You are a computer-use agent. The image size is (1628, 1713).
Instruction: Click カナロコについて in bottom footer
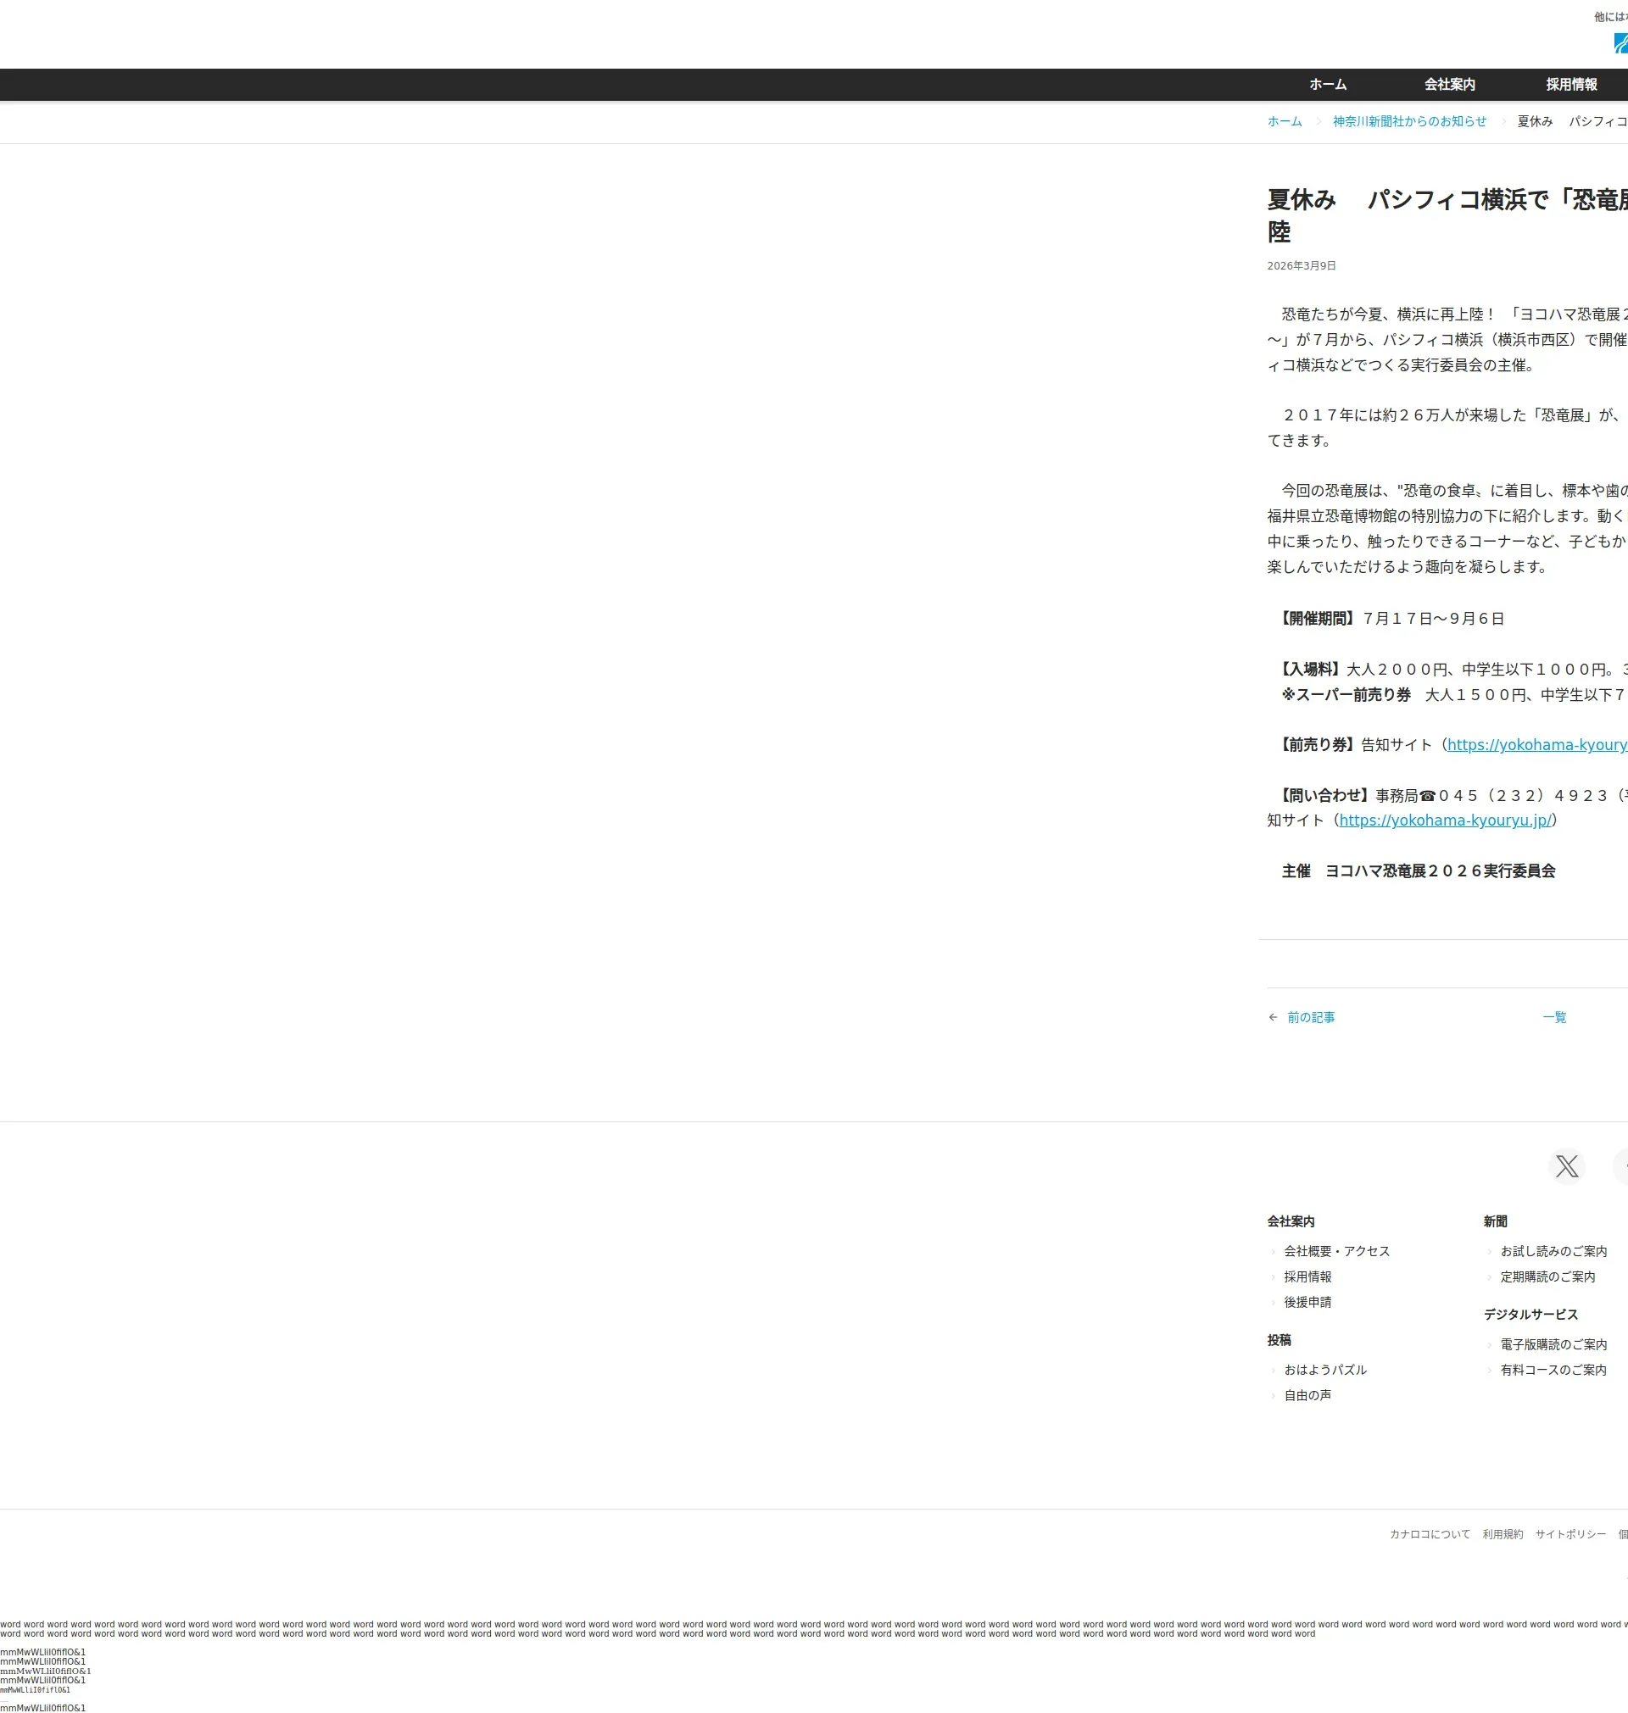coord(1430,1534)
